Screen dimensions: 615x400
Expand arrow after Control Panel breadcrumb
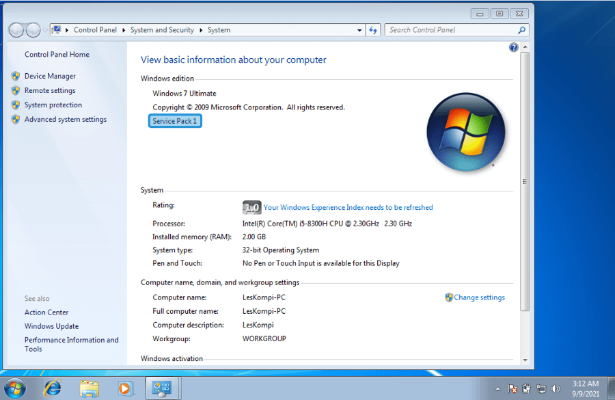[124, 30]
